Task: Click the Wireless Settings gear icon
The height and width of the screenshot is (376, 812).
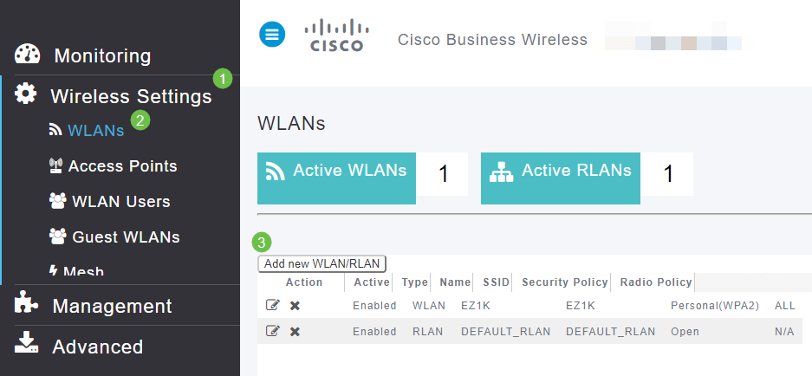Action: (x=27, y=94)
